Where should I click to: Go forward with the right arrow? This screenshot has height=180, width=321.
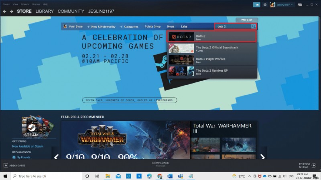11,12
